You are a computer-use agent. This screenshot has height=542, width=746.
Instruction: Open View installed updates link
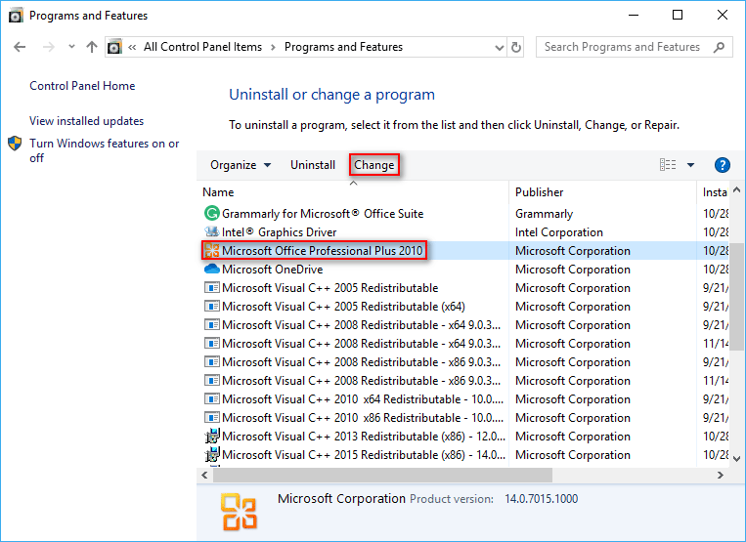coord(87,121)
